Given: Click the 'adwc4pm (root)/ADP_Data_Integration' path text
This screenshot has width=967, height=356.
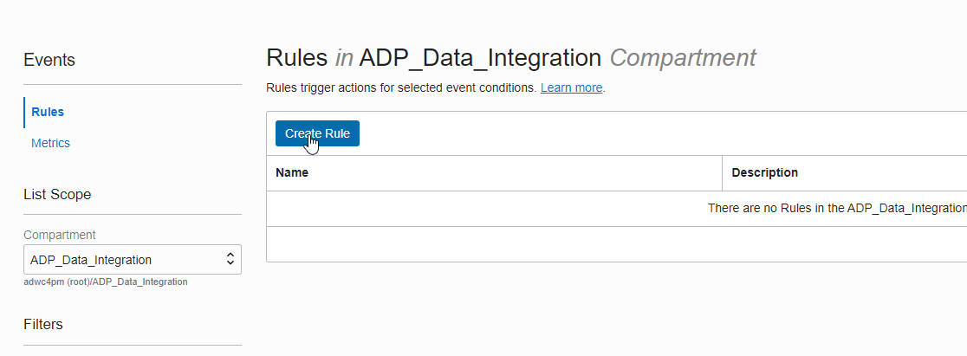Looking at the screenshot, I should pos(106,282).
